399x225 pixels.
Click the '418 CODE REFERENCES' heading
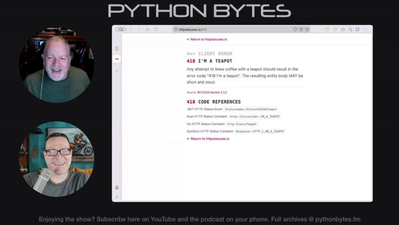[213, 102]
